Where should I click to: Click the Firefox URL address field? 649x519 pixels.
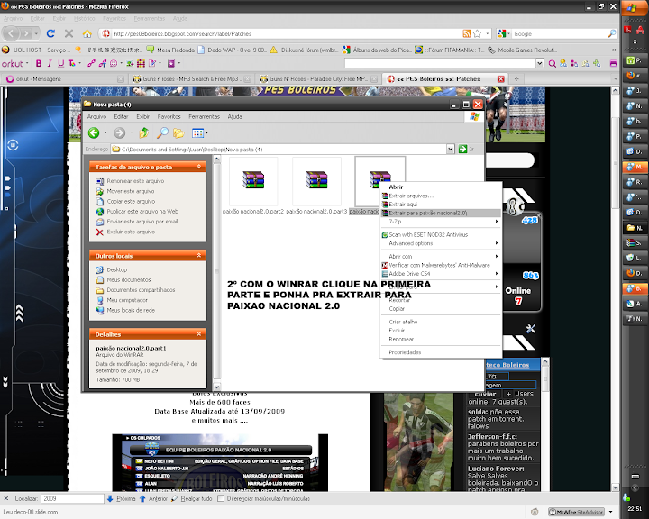click(287, 34)
